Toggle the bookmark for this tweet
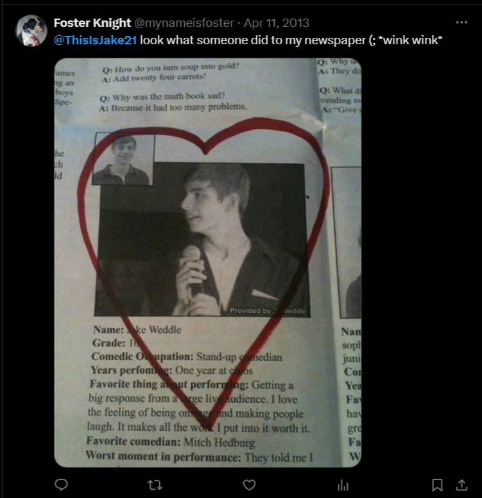The height and width of the screenshot is (498, 482). pyautogui.click(x=438, y=485)
